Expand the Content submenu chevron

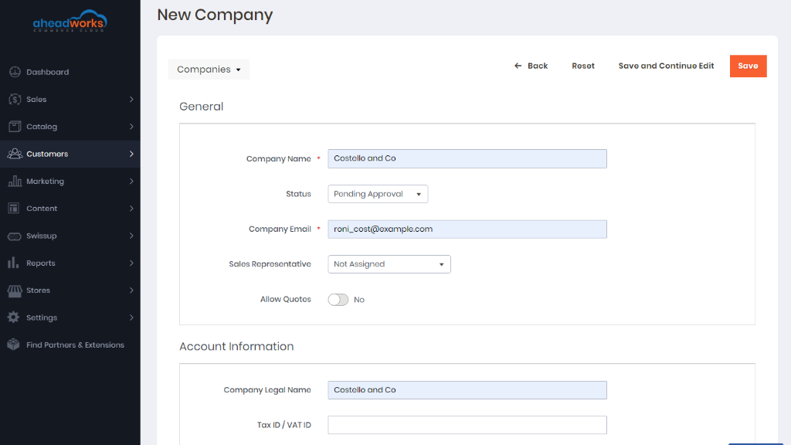131,209
